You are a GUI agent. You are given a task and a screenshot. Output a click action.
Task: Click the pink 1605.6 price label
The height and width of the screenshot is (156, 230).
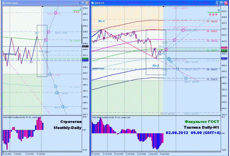[224, 48]
